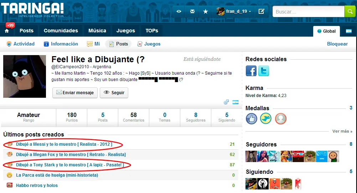Click the game icon beside Habbo post
Viewport: 357px width, 193px height.
click(10, 185)
